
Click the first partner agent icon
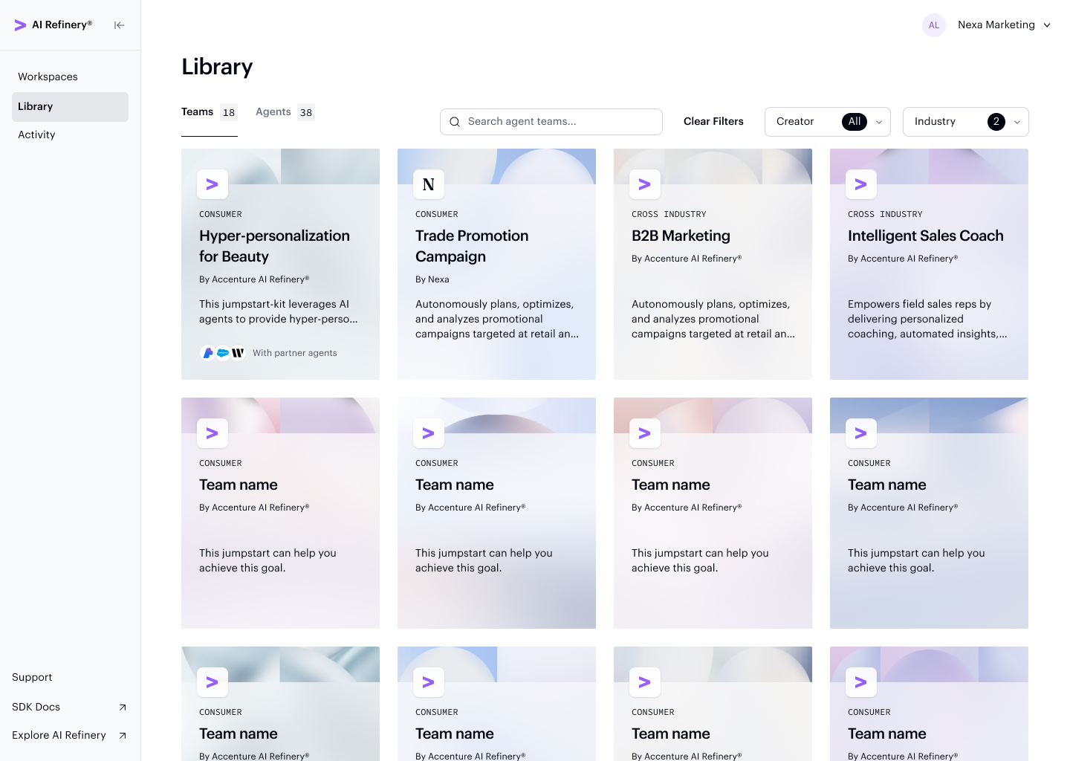(x=208, y=353)
